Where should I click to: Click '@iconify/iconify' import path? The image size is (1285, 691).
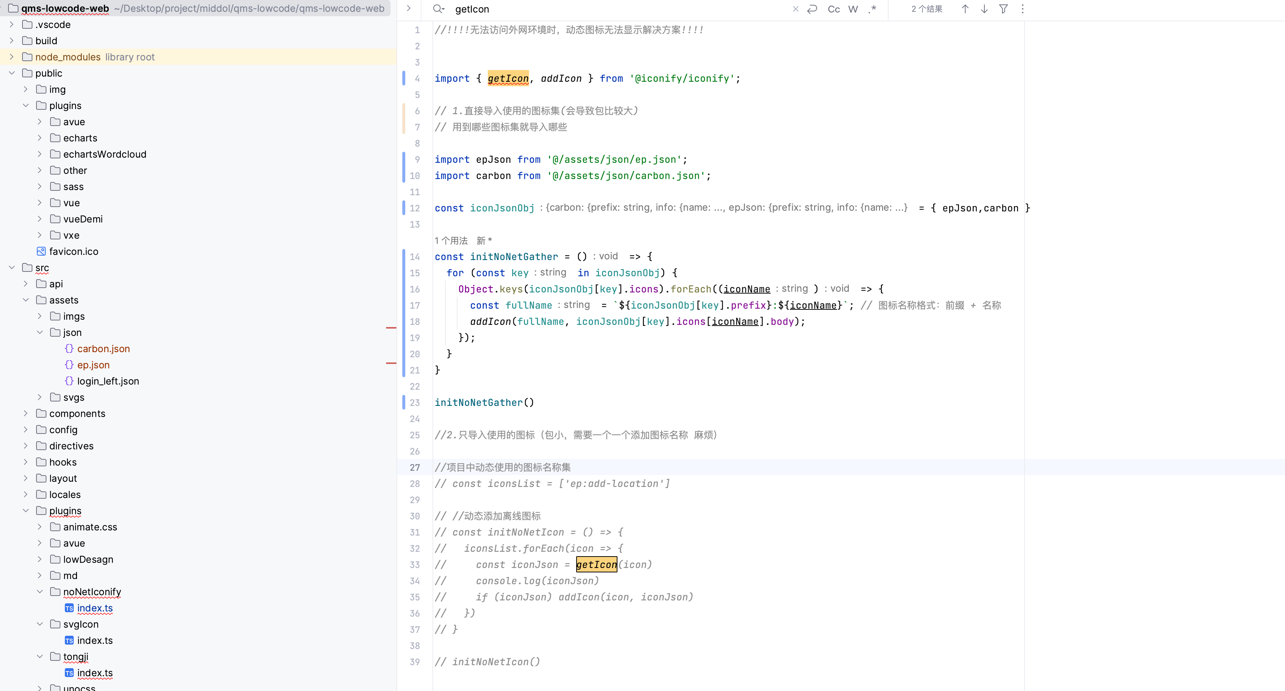pyautogui.click(x=682, y=78)
